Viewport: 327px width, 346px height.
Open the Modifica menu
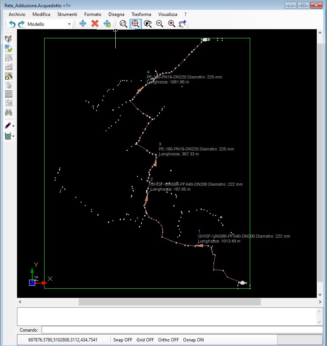(41, 14)
